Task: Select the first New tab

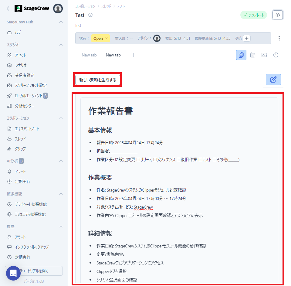Action: pos(89,55)
